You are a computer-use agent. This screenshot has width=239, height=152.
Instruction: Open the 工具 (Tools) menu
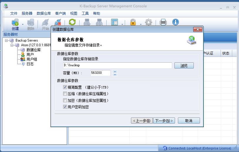click(85, 13)
